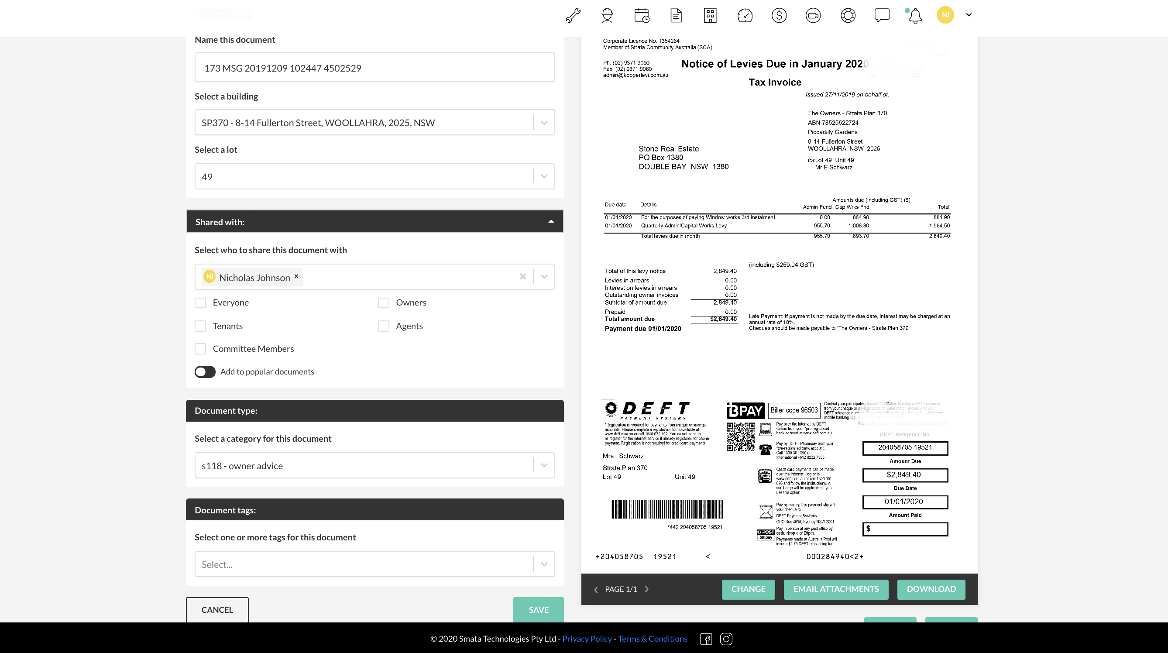Click the Document tags section header

pyautogui.click(x=374, y=510)
